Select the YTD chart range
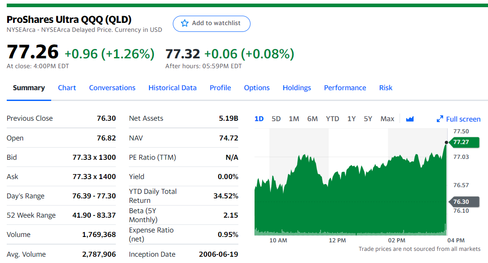 332,119
